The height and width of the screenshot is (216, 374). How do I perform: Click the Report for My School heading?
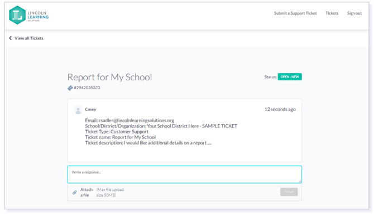click(x=110, y=77)
